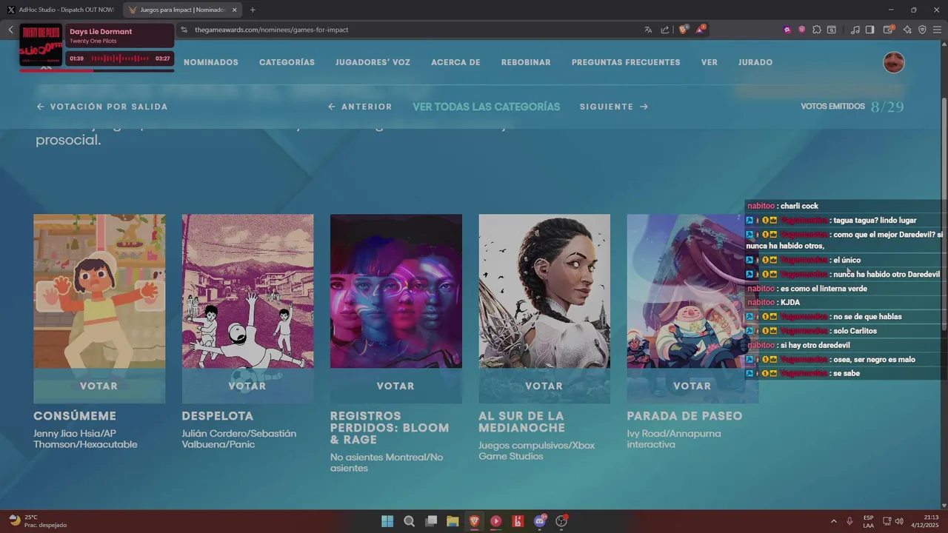
Task: Open Brave VPN shield icon
Action: click(922, 30)
